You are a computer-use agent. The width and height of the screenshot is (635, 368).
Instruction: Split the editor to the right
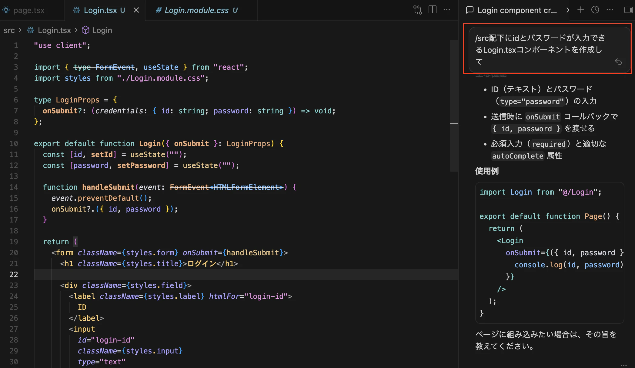433,10
